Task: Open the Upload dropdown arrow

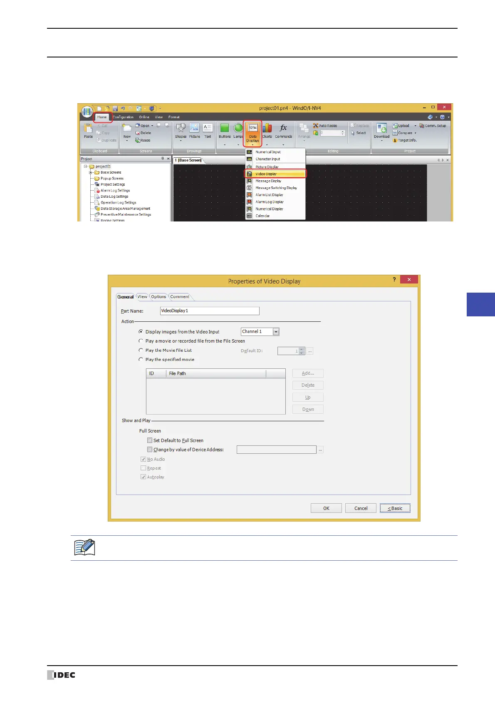Action: [415, 126]
